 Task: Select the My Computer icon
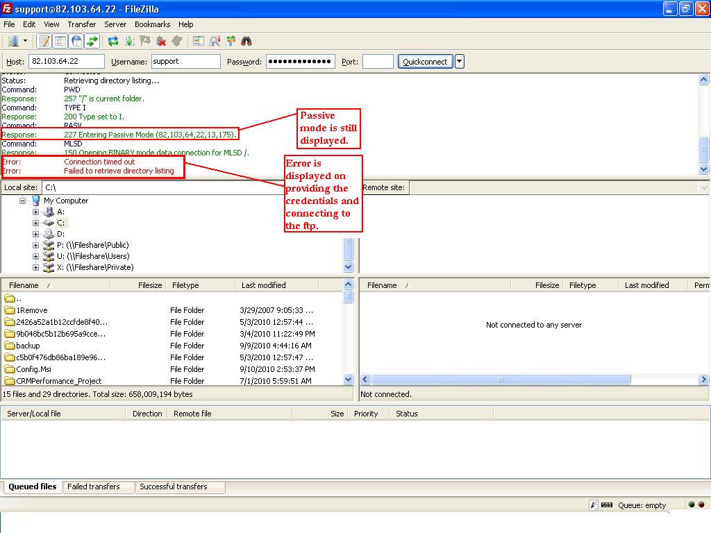pyautogui.click(x=36, y=201)
